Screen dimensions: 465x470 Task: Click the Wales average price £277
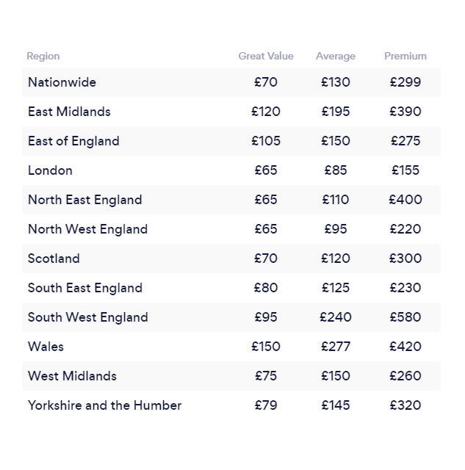[x=336, y=347]
